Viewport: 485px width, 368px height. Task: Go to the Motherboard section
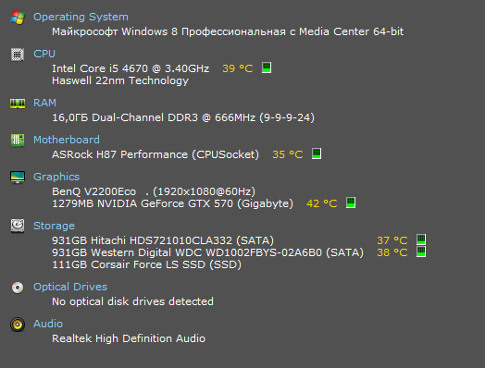[x=67, y=140]
